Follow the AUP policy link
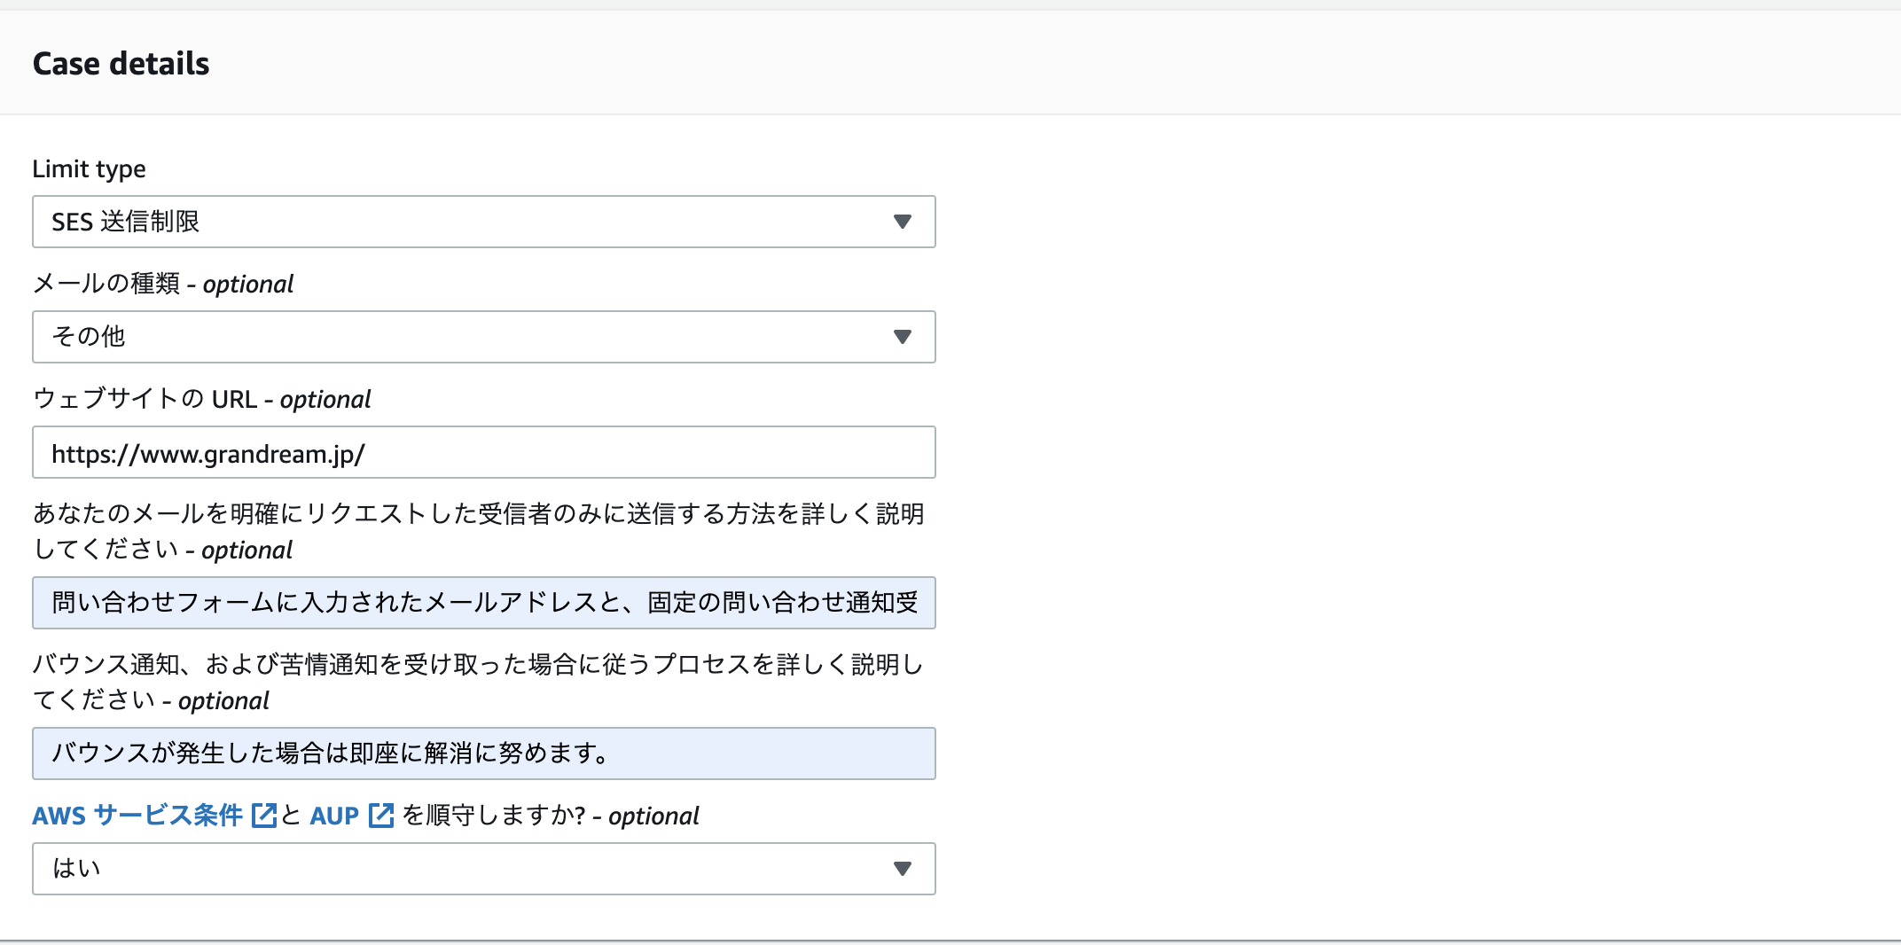Image resolution: width=1901 pixels, height=945 pixels. (334, 816)
